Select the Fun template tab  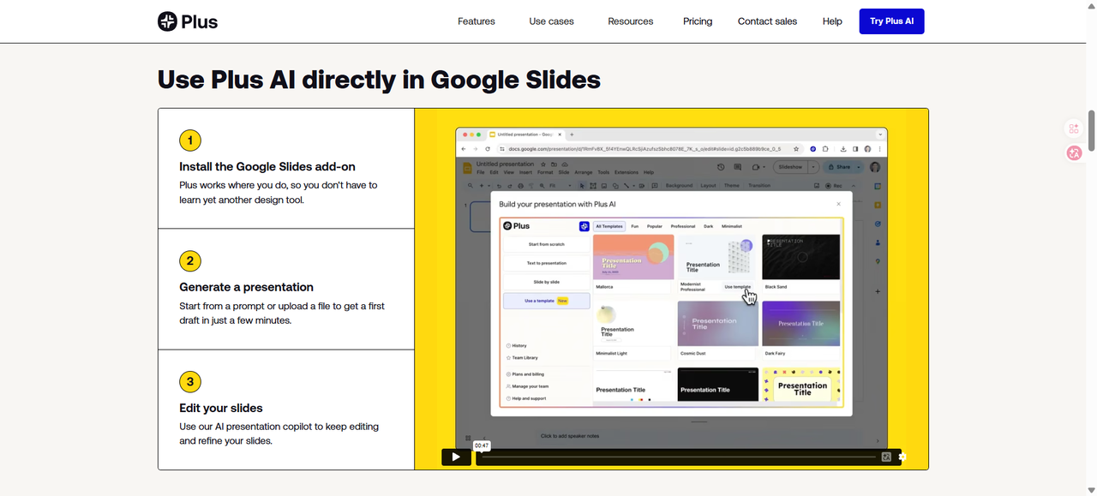tap(635, 226)
